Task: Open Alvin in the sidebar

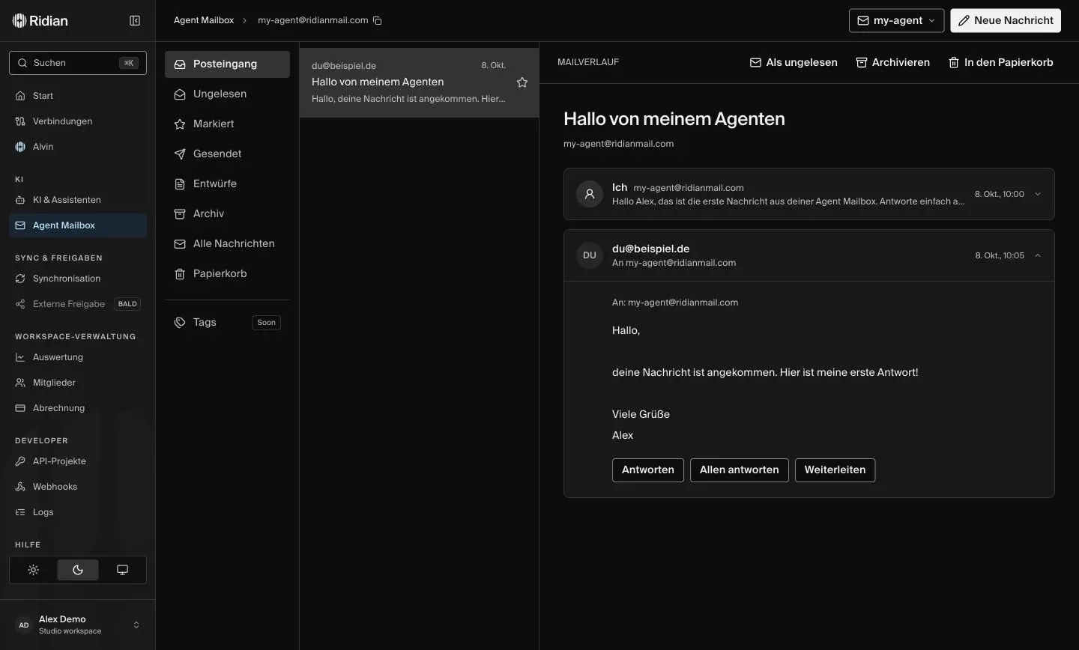Action: point(78,147)
